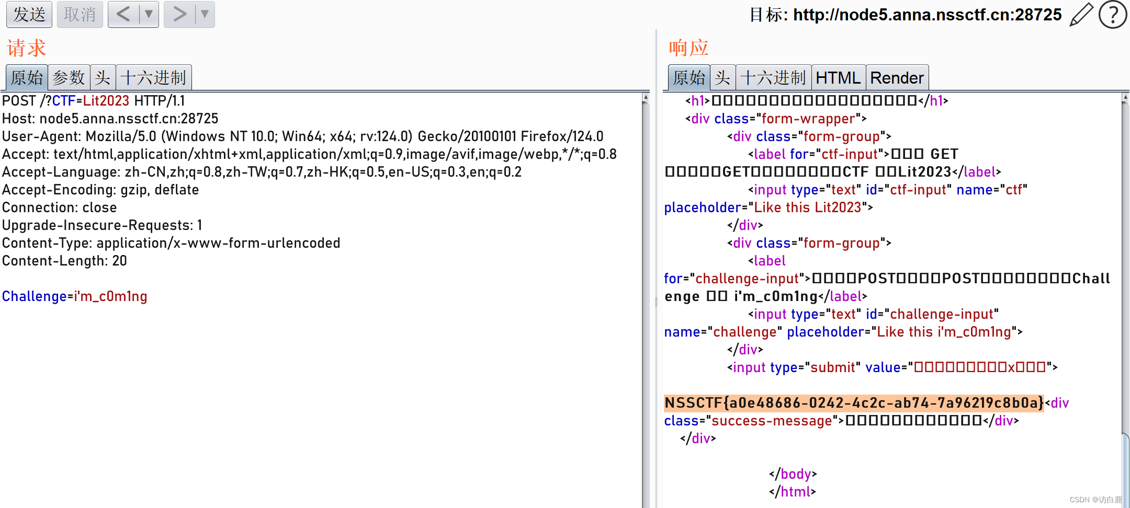
Task: Navigate forward with the right arrow icon
Action: click(178, 14)
